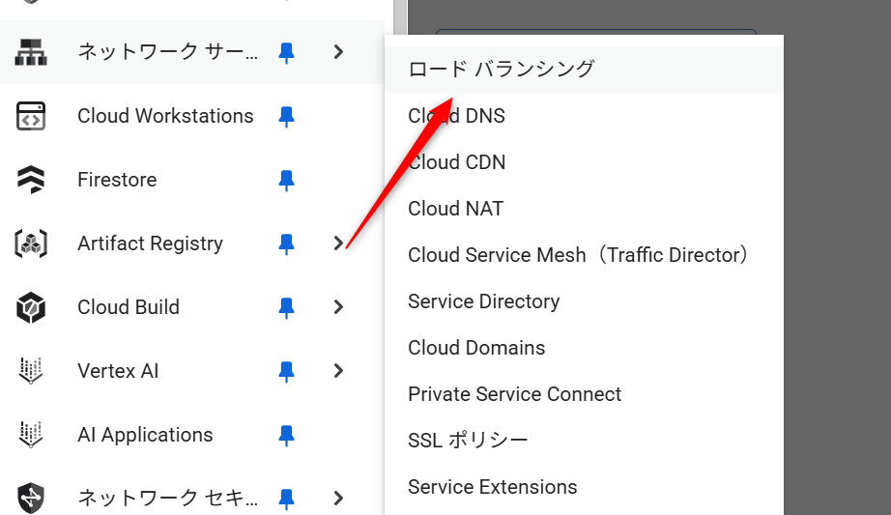Choose Cloud Domains in the submenu
Viewport: 891px width, 515px height.
[x=584, y=348]
